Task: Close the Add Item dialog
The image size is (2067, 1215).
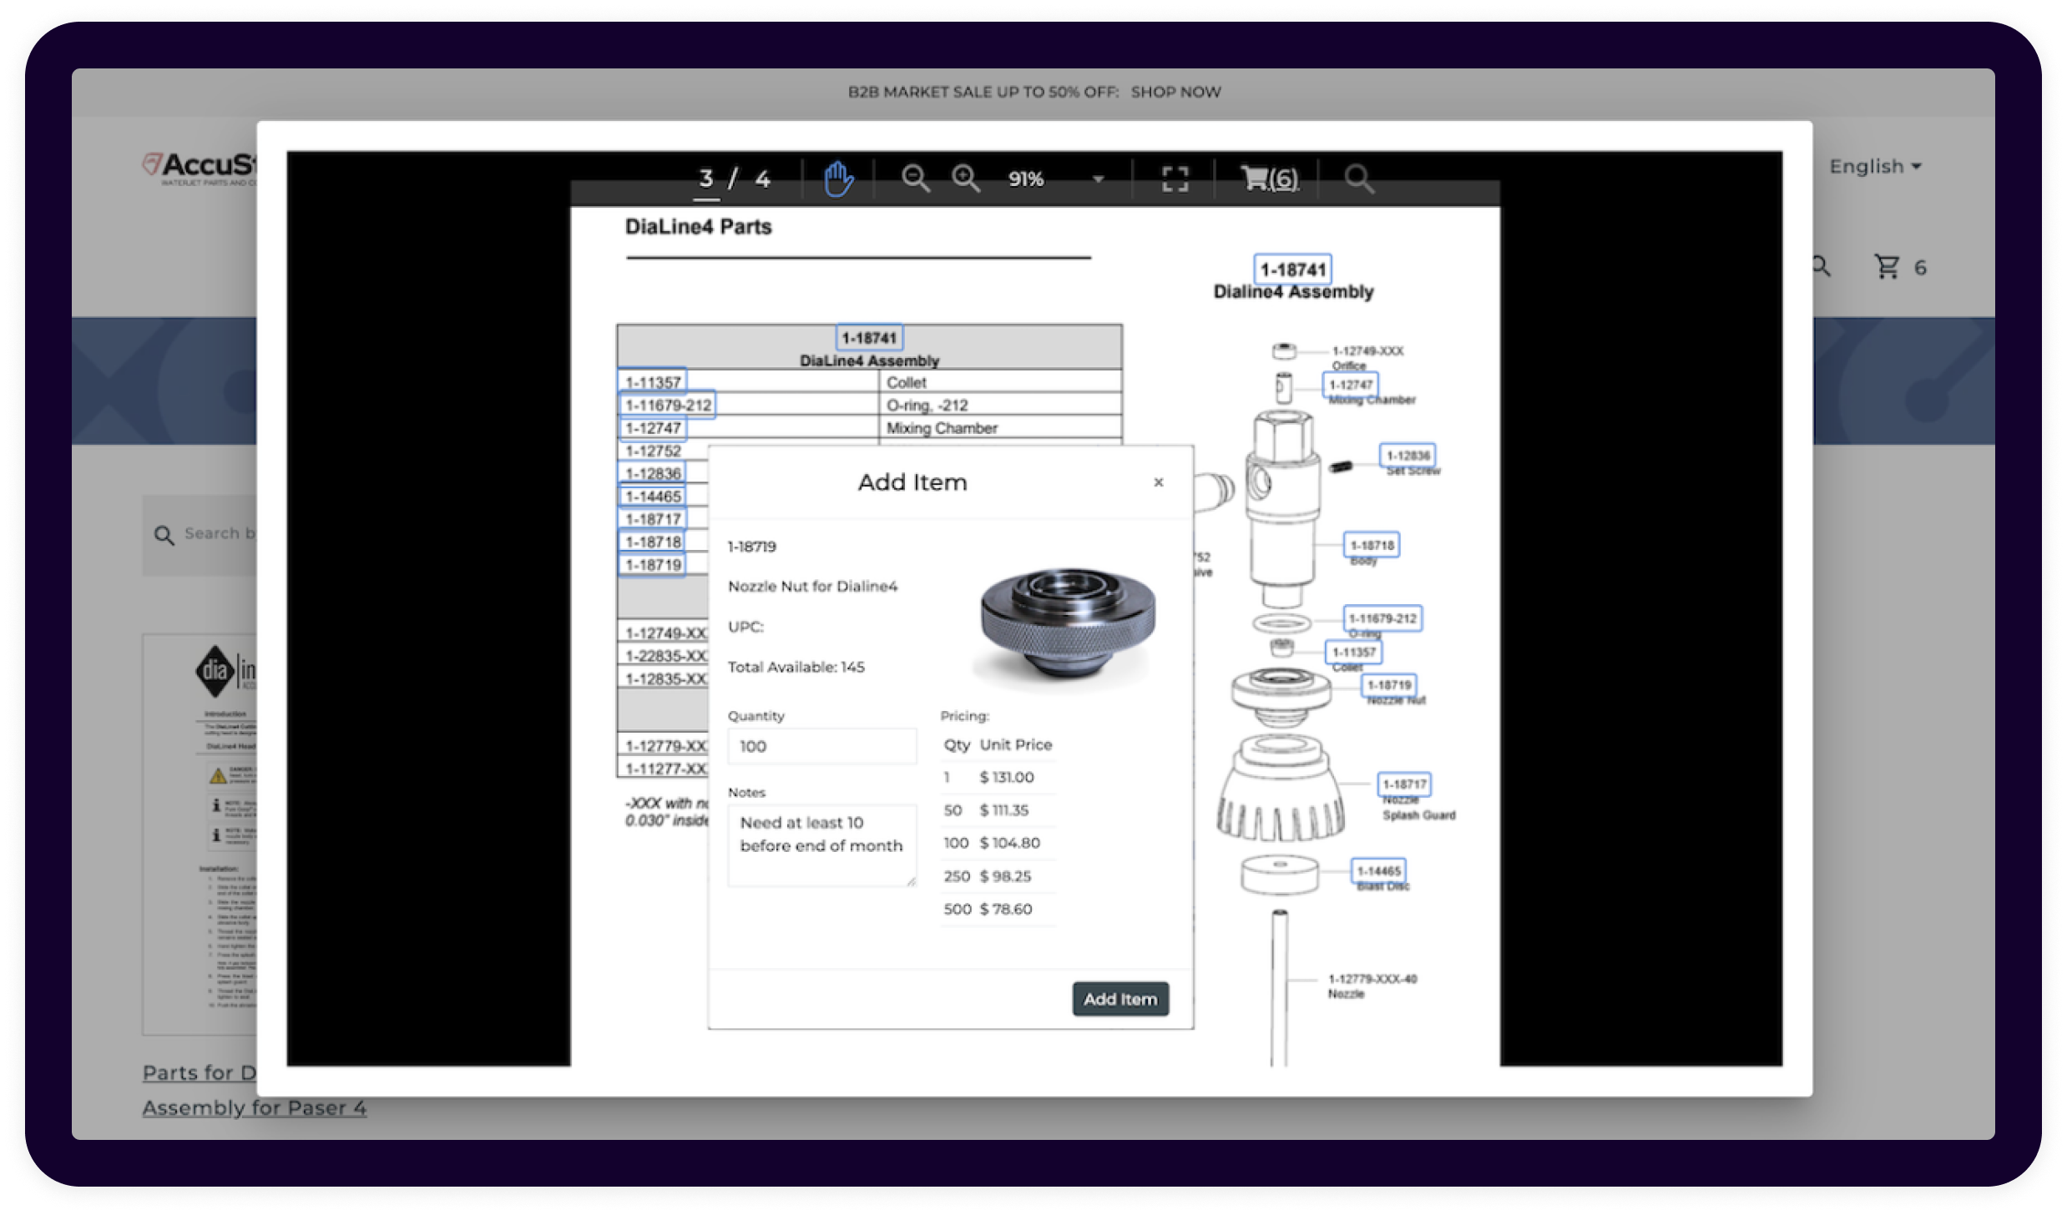Action: point(1159,482)
